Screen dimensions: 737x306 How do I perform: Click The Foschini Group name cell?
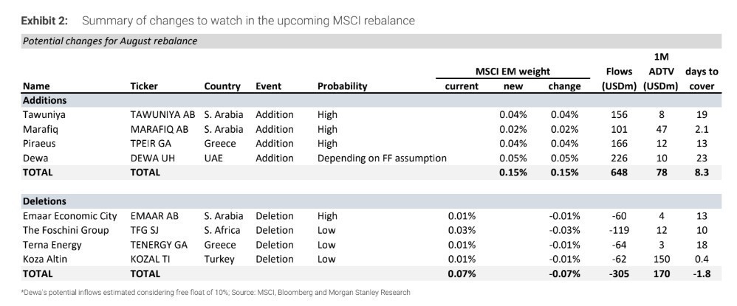point(66,230)
